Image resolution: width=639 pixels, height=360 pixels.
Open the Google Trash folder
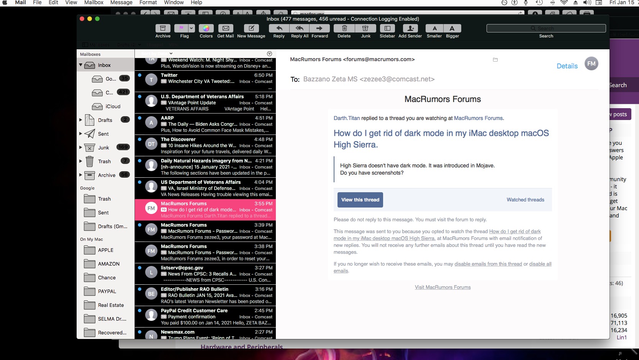106,199
